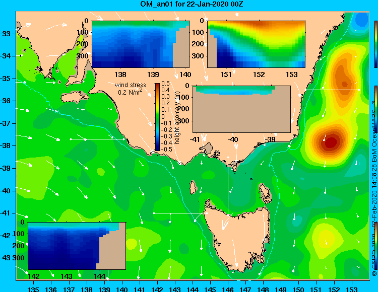Select the depth section inset spanning -41 to -39
Viewport: 378px width, 292px height.
coord(241,109)
